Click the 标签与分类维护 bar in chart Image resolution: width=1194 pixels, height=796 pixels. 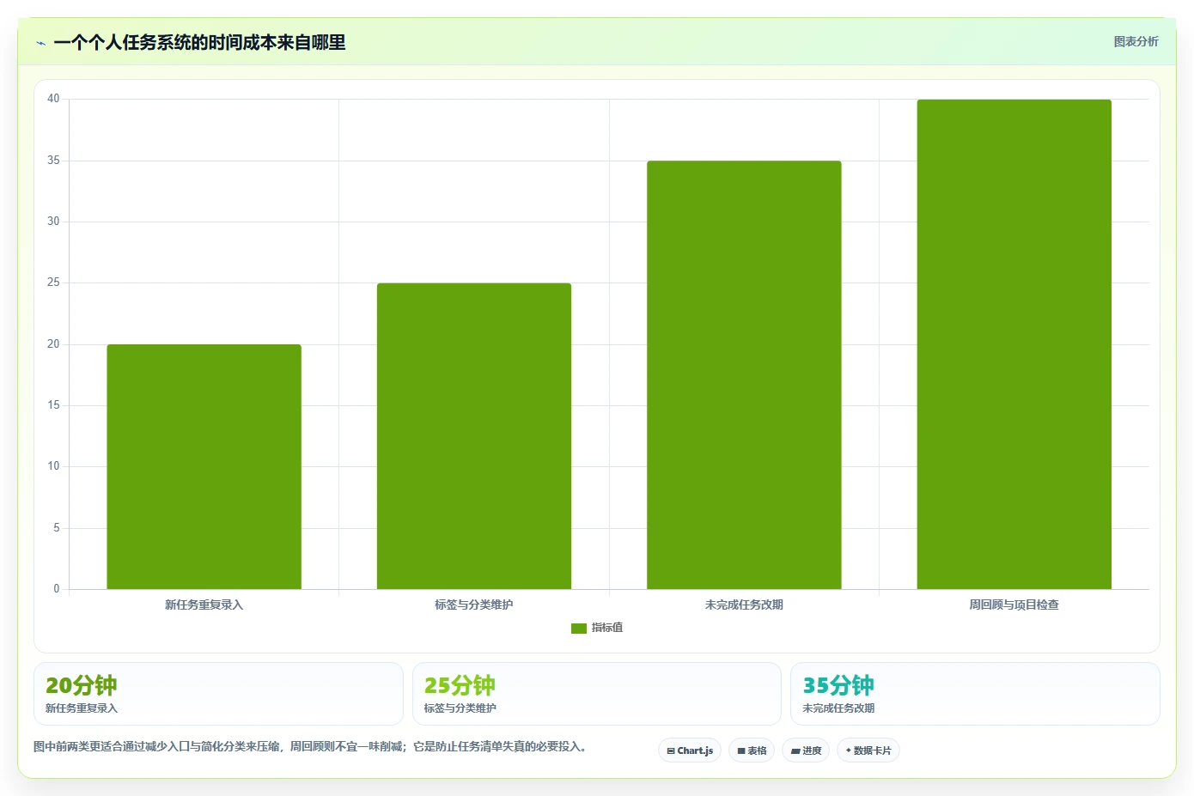point(474,436)
